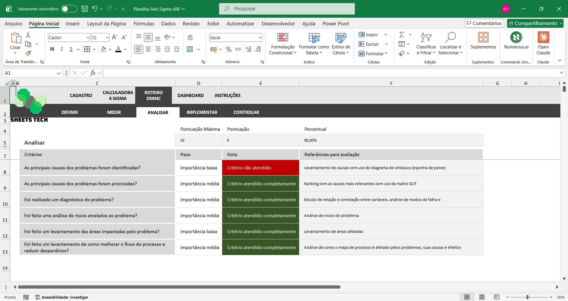
Task: Click the Merge and Center icon
Action: pos(190,49)
